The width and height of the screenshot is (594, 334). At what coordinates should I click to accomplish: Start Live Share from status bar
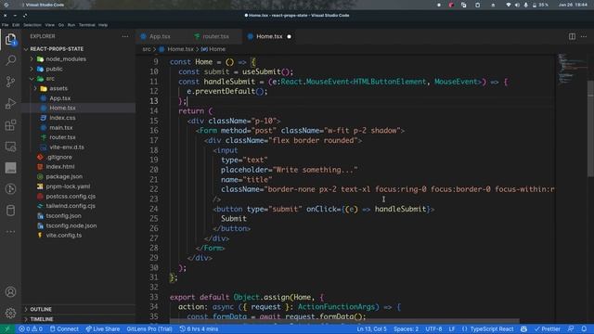point(102,329)
